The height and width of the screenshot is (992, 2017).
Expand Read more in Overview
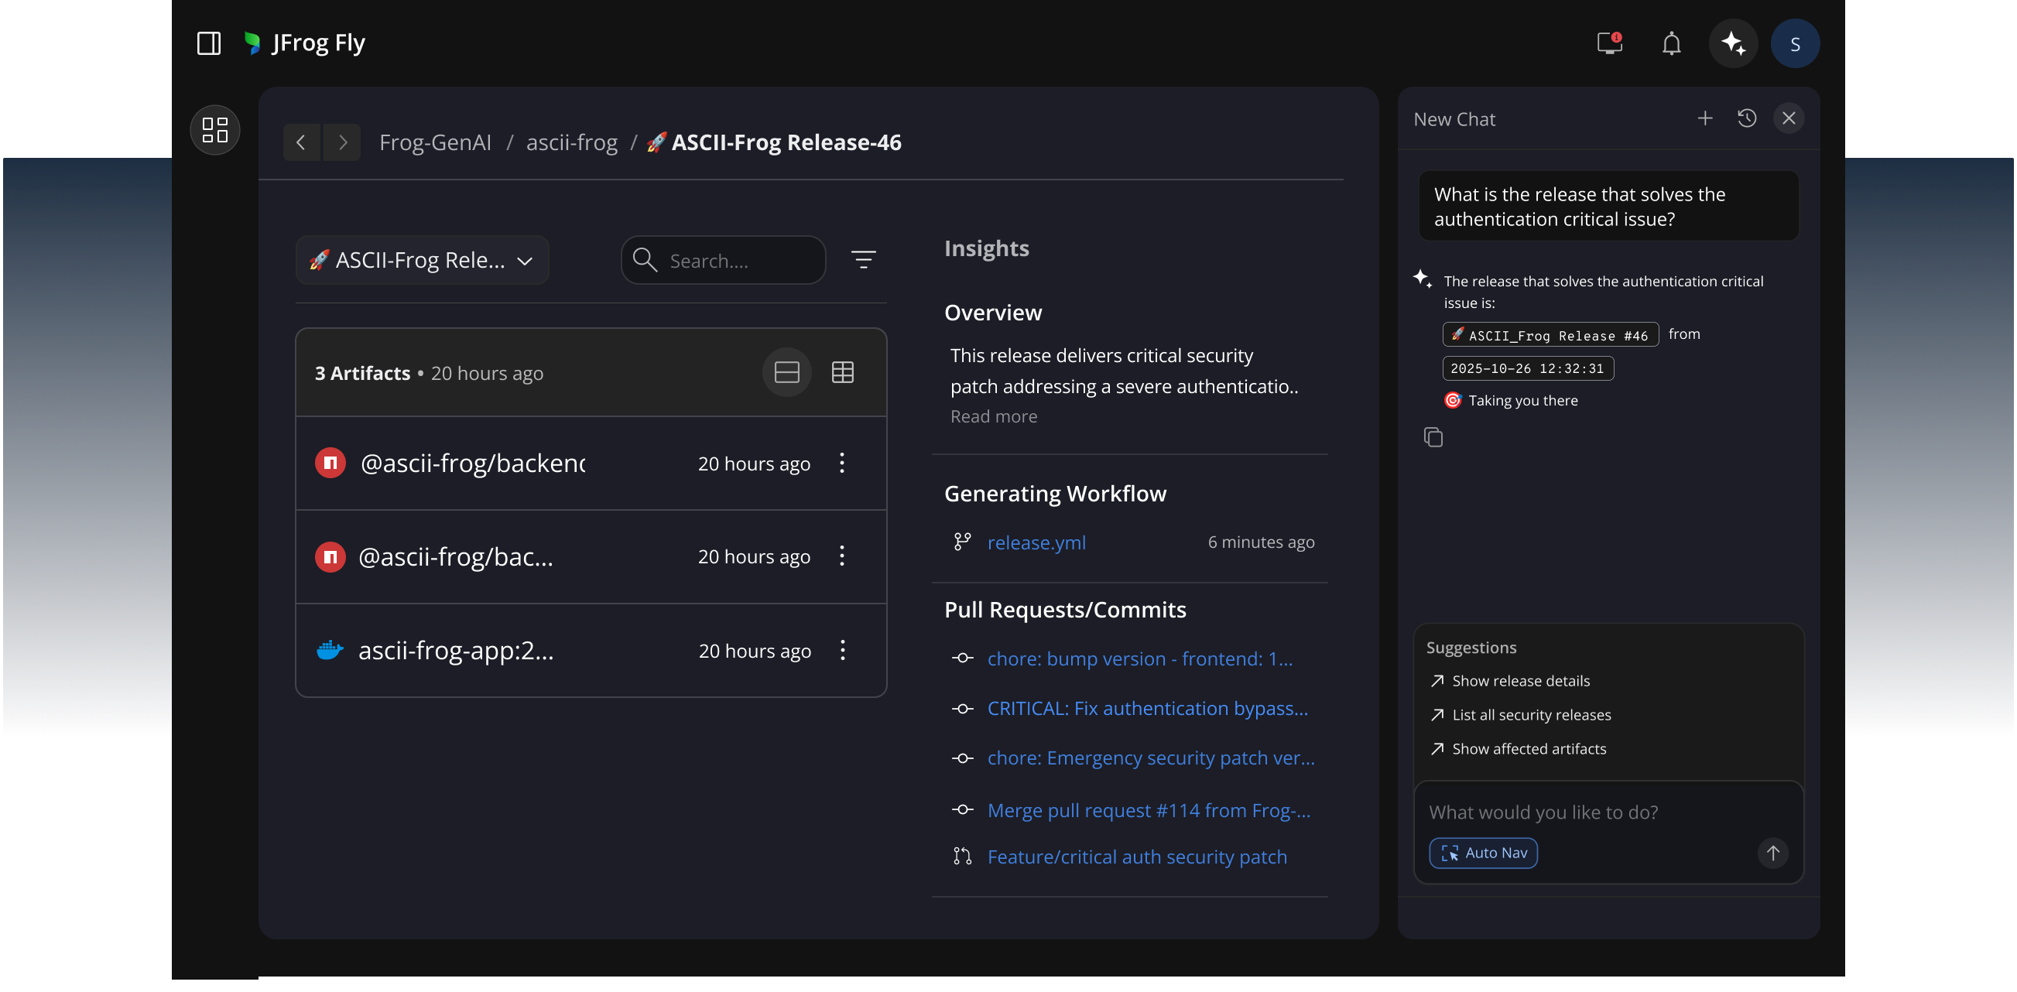993,416
